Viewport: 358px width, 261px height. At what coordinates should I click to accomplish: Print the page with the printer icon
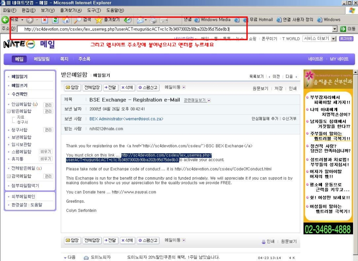point(153,20)
